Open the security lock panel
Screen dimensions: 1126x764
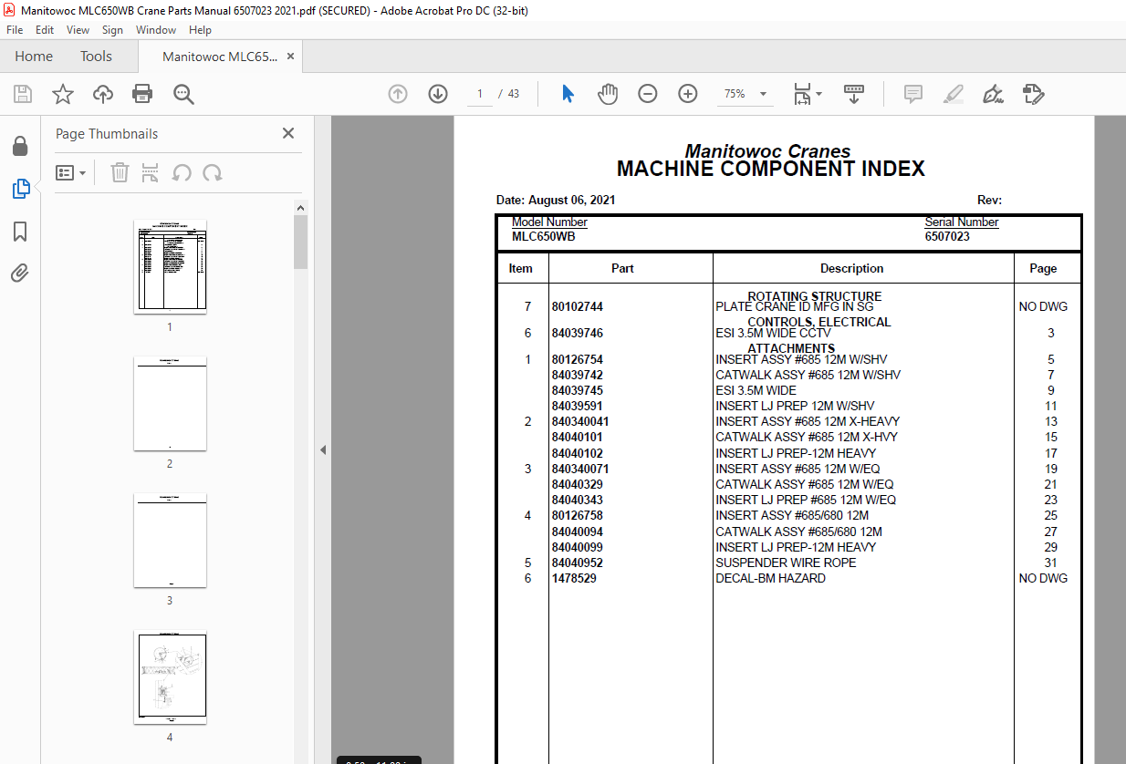click(20, 146)
